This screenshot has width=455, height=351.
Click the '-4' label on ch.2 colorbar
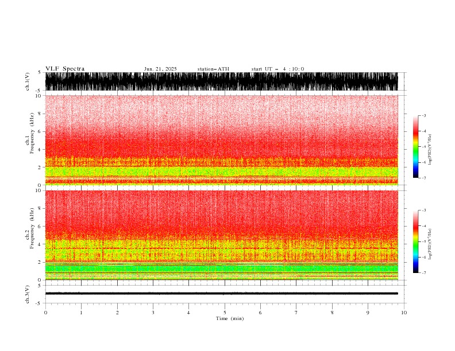tap(423, 226)
